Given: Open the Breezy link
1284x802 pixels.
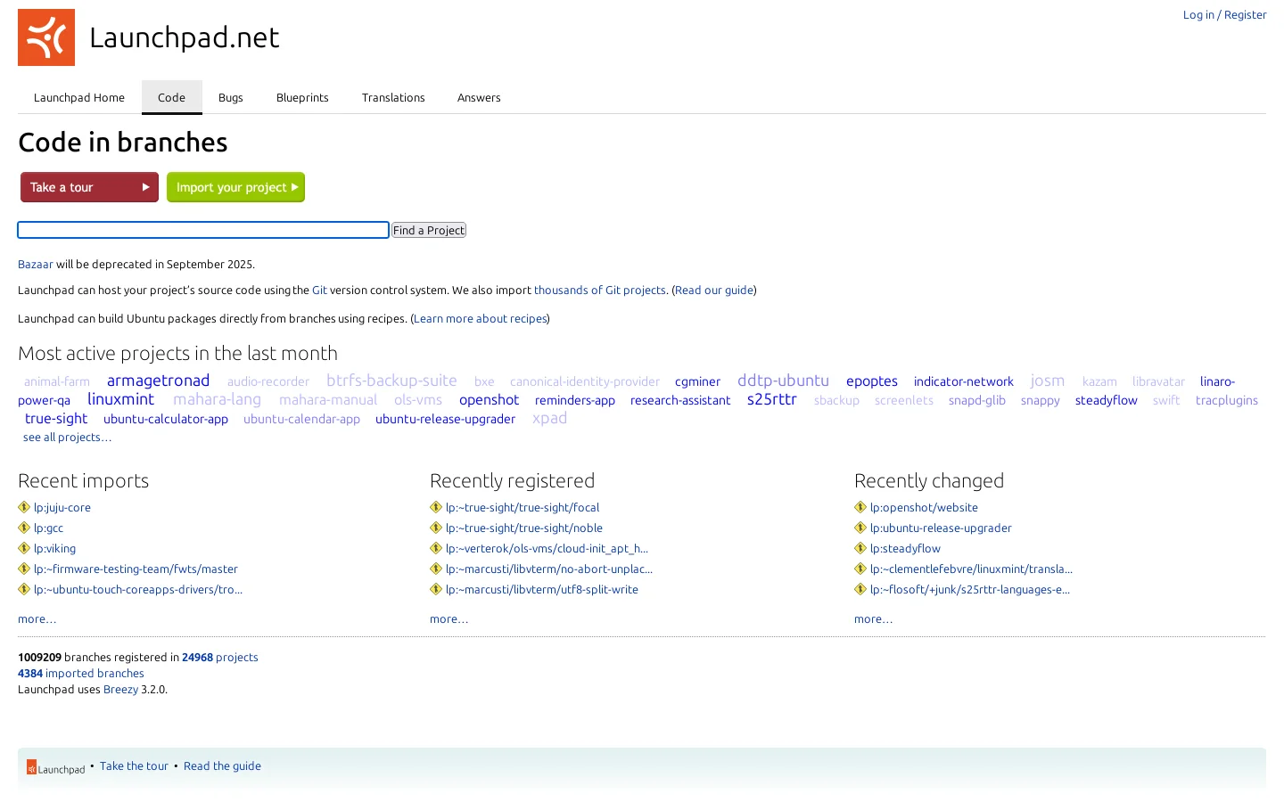Looking at the screenshot, I should (x=120, y=689).
